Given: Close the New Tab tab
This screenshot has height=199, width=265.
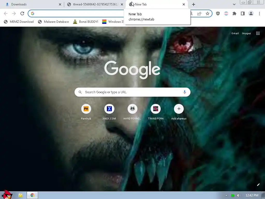Looking at the screenshot, I should (x=184, y=4).
